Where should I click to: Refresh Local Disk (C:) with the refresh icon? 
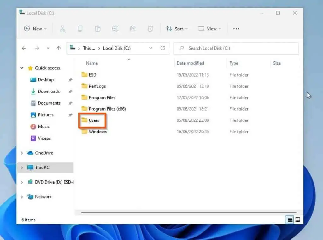click(163, 48)
